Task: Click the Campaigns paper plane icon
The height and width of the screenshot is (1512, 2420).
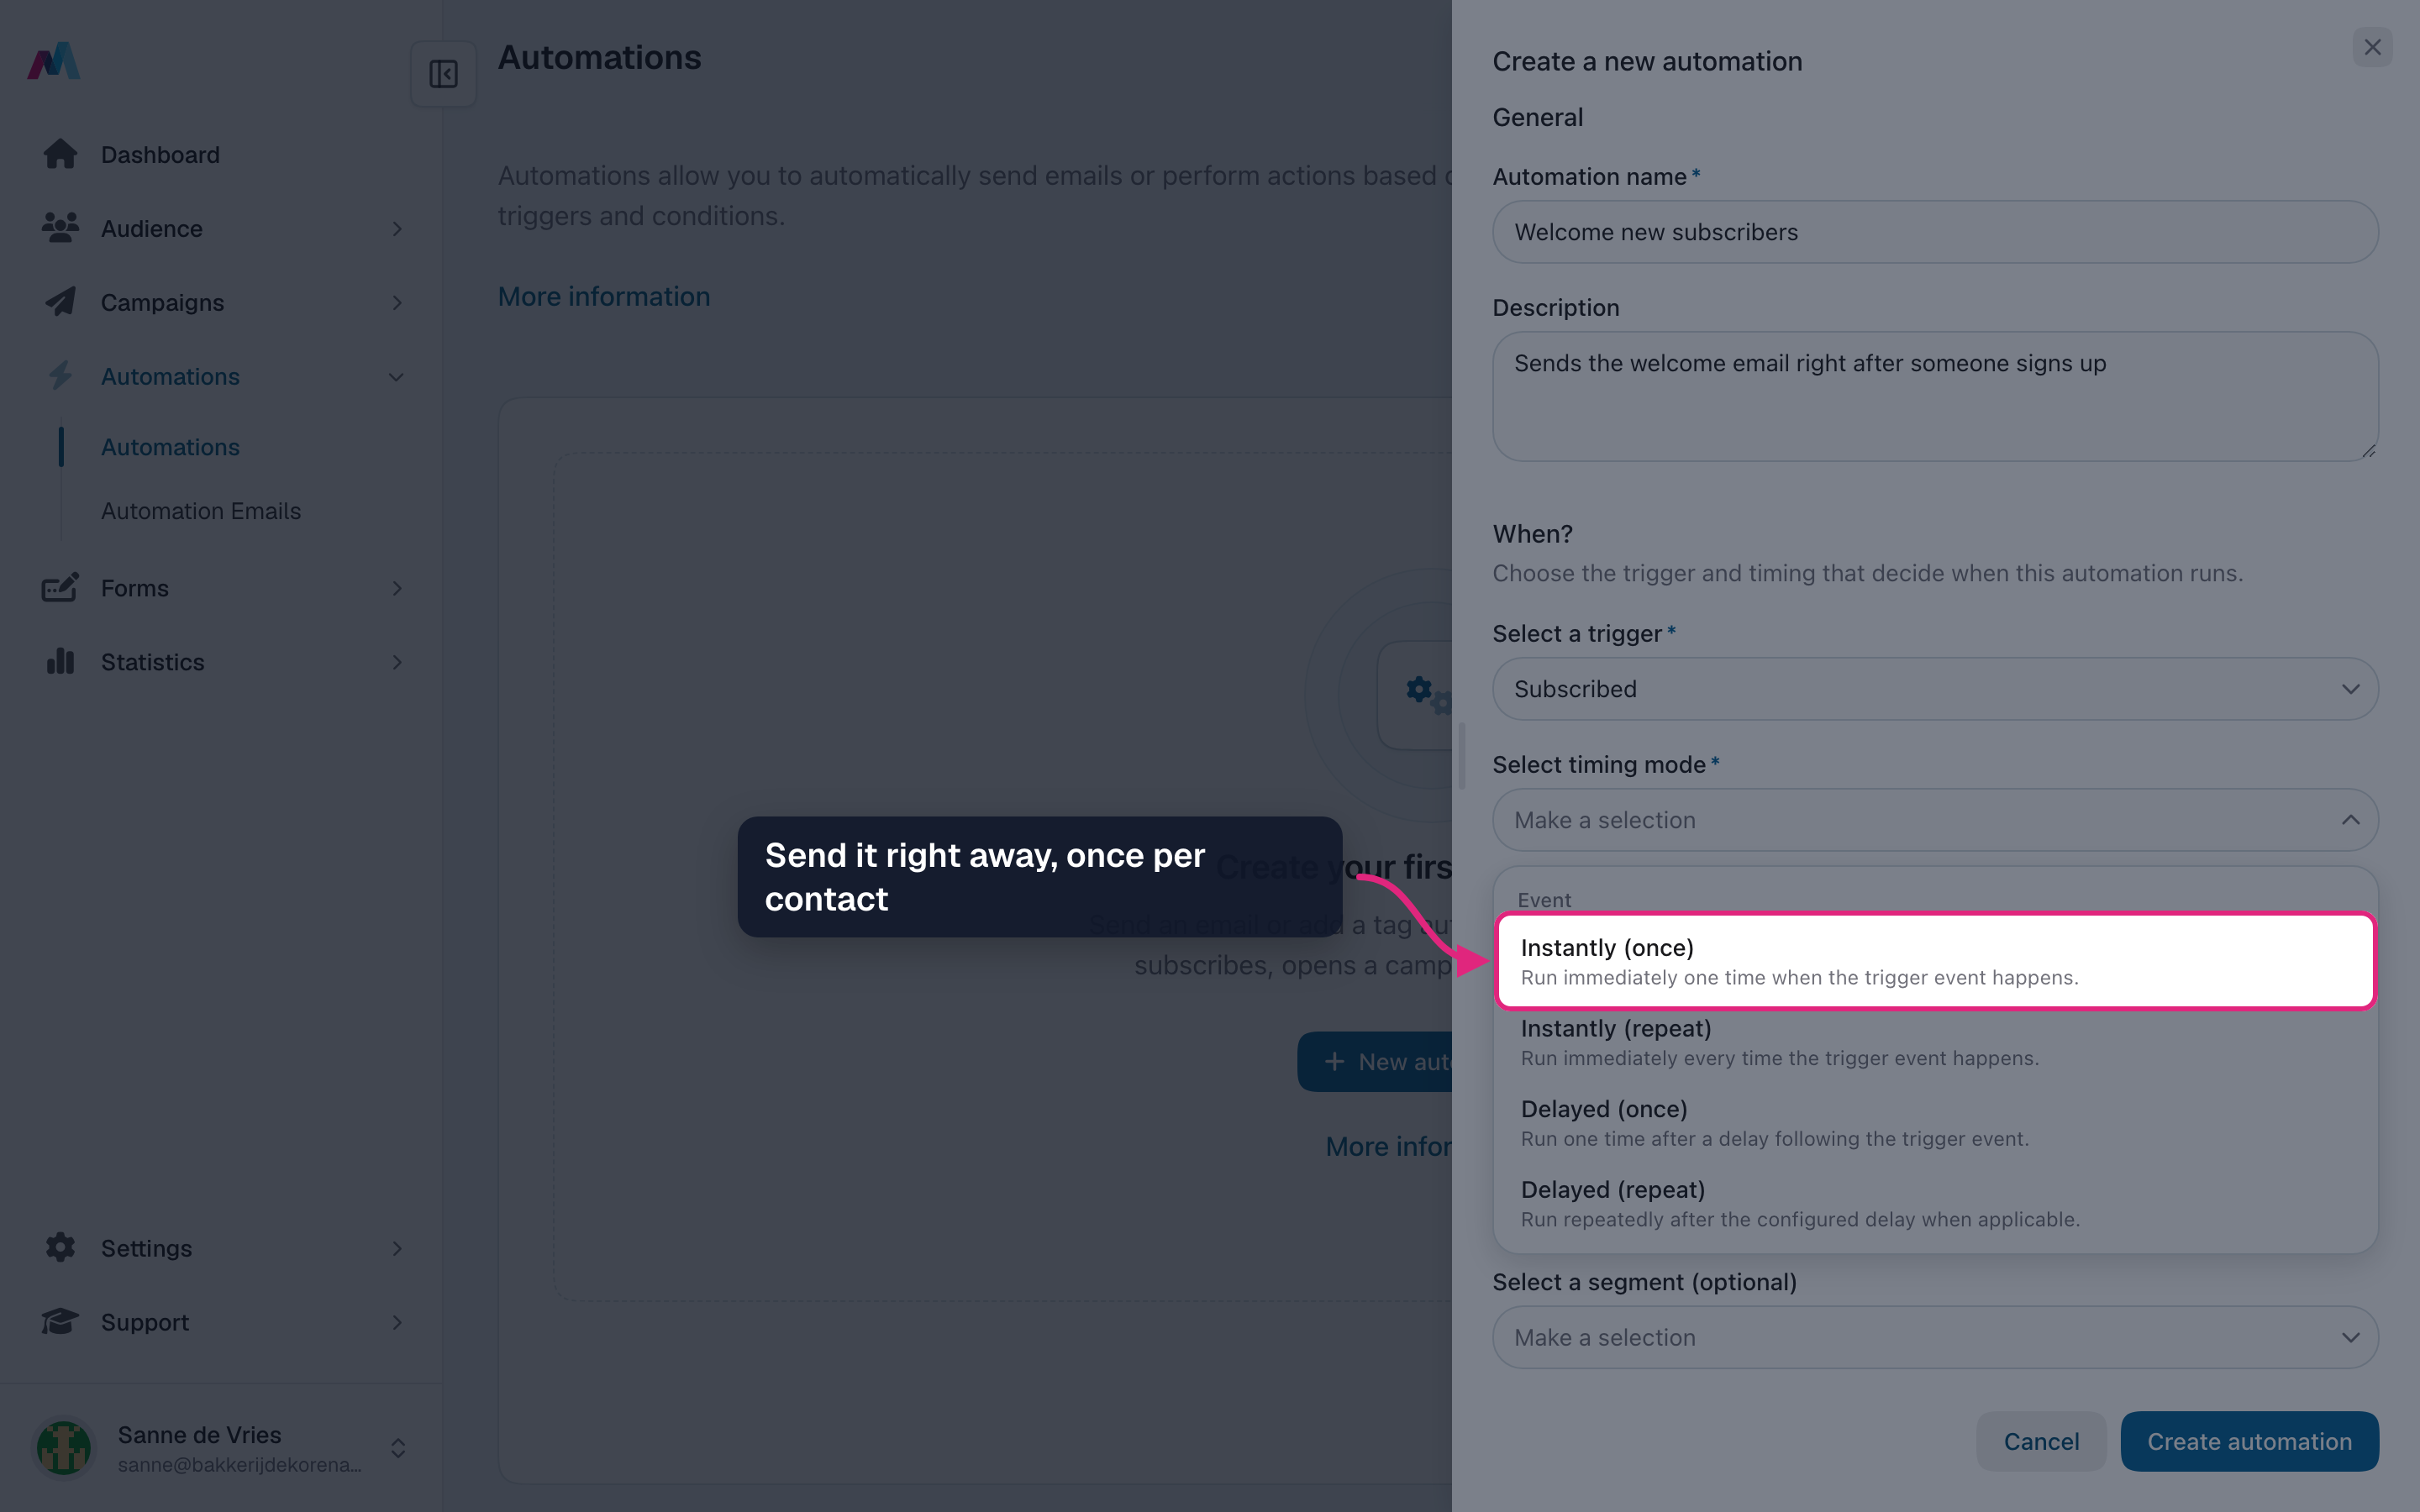Action: pyautogui.click(x=60, y=302)
